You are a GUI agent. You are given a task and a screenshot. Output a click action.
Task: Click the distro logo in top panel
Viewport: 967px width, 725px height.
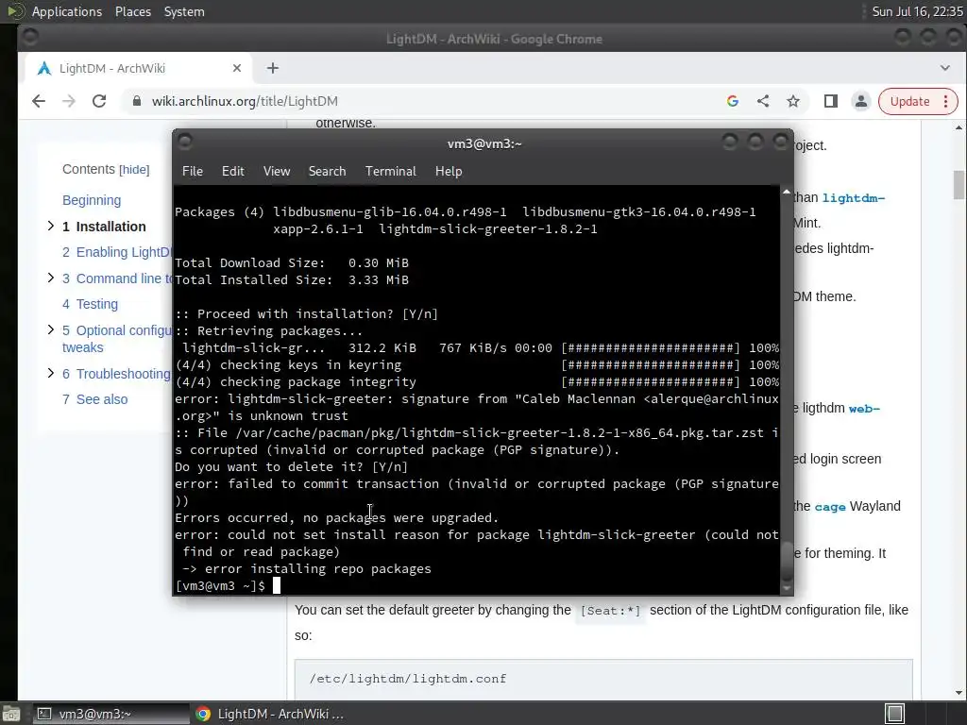click(x=15, y=11)
